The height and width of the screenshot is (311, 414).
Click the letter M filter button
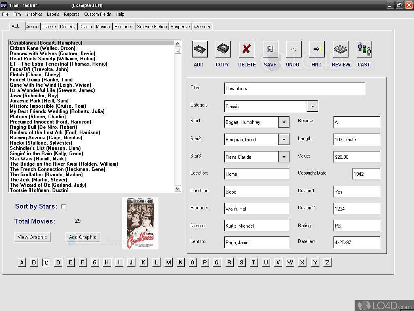click(x=168, y=262)
